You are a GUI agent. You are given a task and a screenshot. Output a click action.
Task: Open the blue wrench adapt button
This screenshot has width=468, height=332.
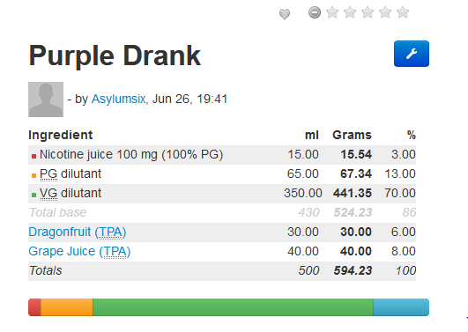(412, 54)
